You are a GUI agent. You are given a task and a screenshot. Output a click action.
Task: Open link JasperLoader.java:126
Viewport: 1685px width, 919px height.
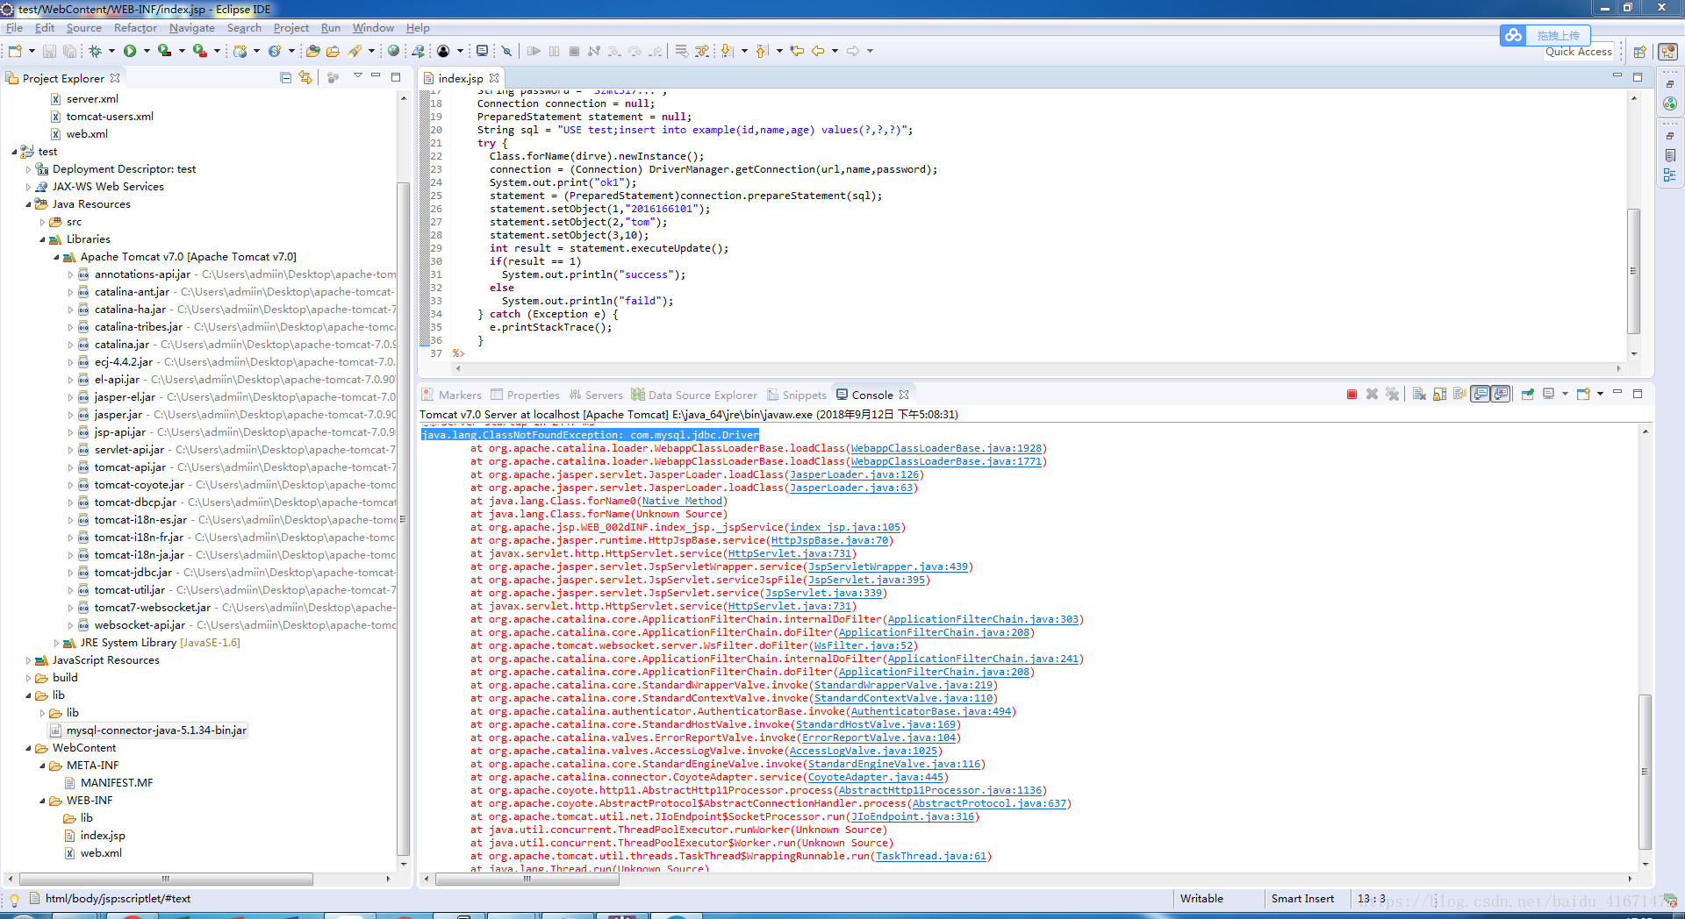[855, 474]
